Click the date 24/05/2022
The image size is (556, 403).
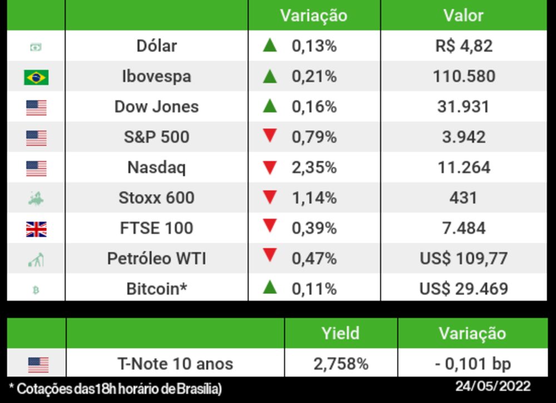493,386
